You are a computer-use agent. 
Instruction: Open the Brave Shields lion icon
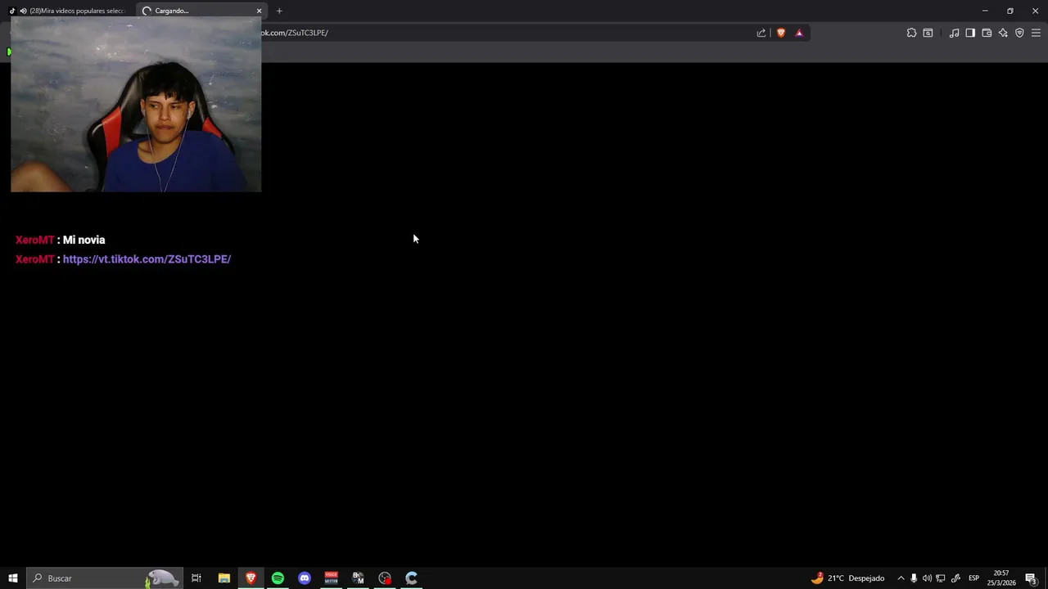click(781, 33)
